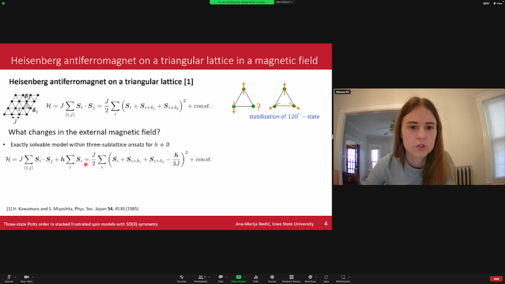Click the heading 'Heisenberg antiferromagnet on a triangular lattice [1]'

pyautogui.click(x=101, y=82)
